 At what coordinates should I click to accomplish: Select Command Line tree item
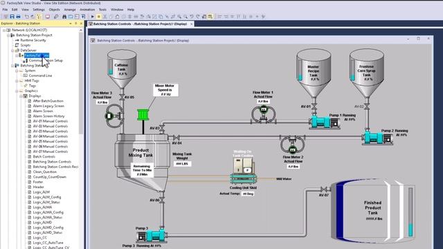point(40,75)
